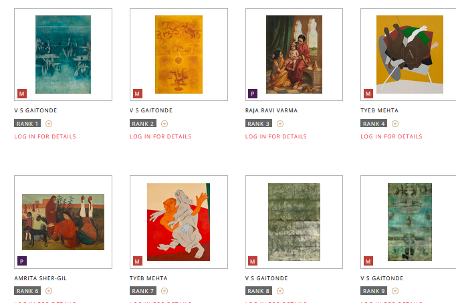Click the plus circle icon beside Rank 3
Image resolution: width=456 pixels, height=303 pixels.
pyautogui.click(x=280, y=124)
